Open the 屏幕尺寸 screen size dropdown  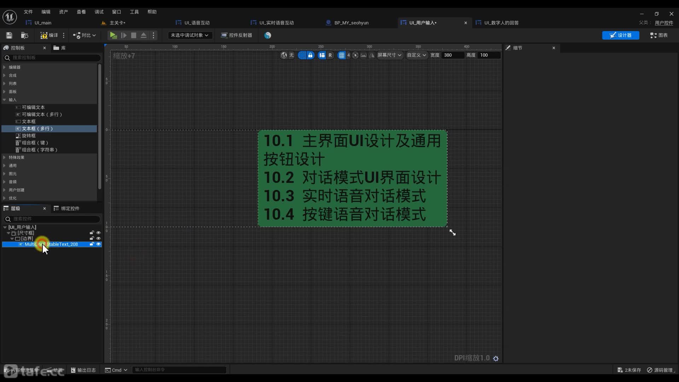389,55
